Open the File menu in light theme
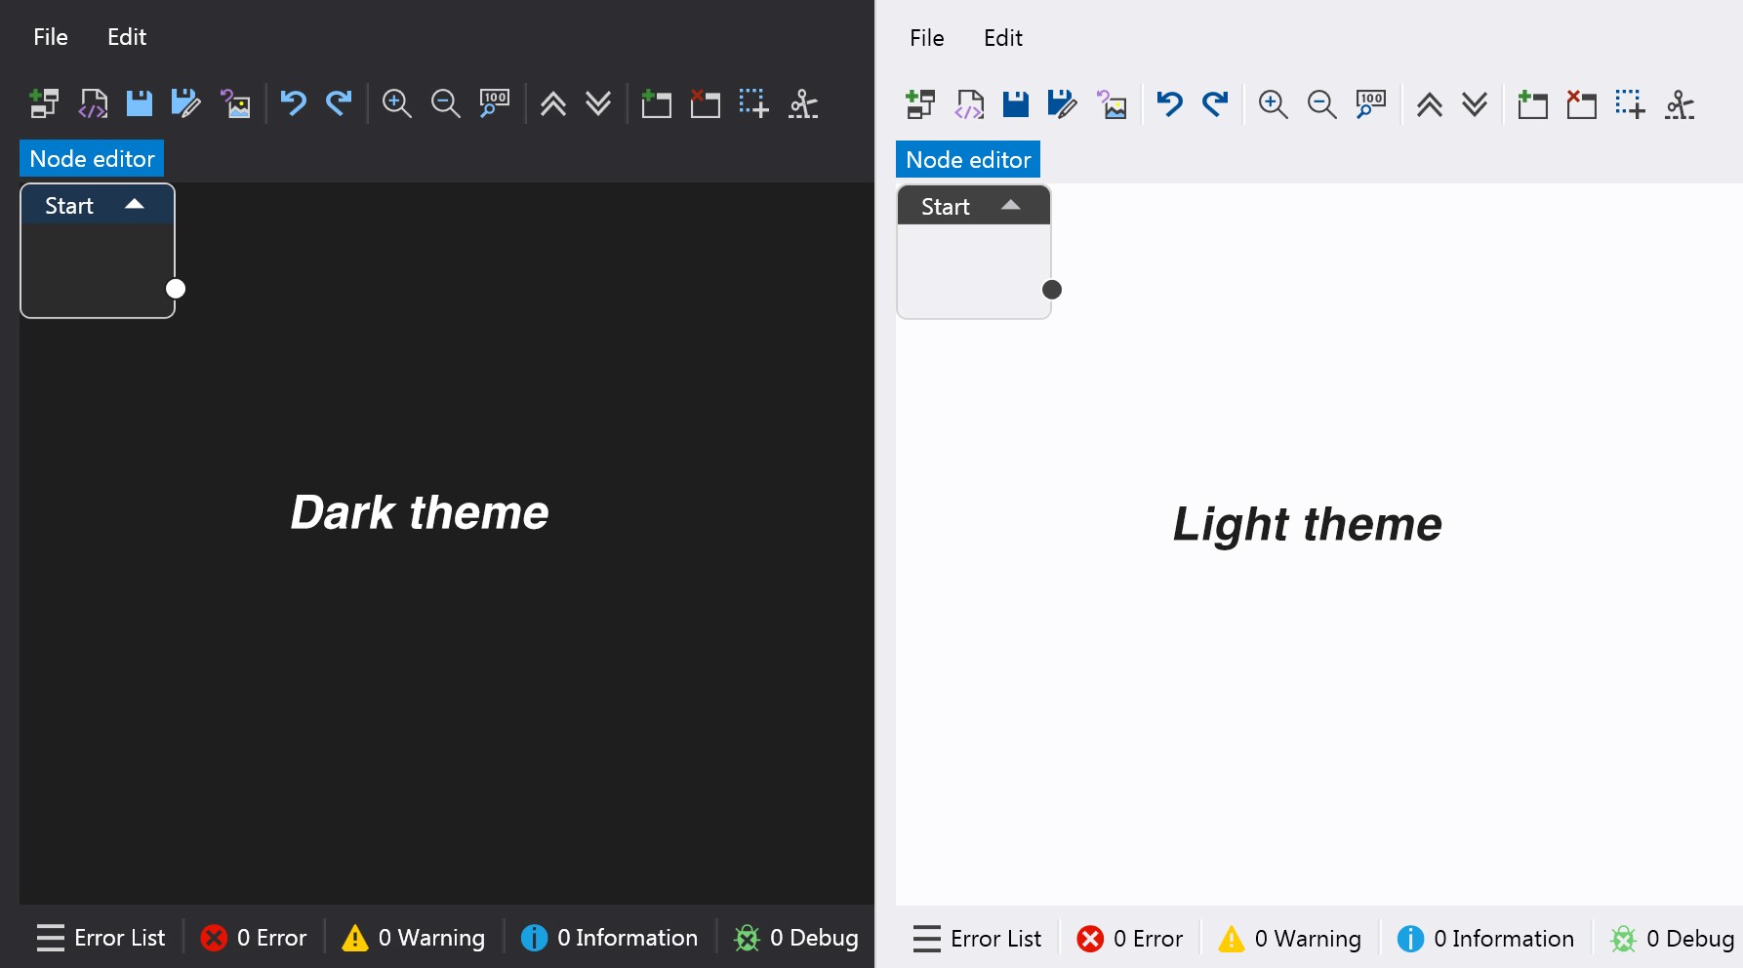 click(927, 38)
